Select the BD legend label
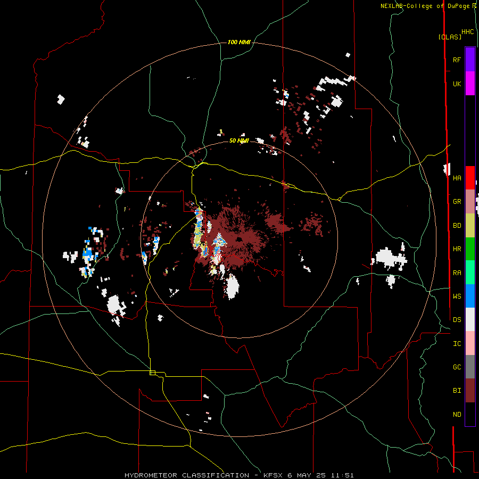The height and width of the screenshot is (479, 479). [x=457, y=226]
